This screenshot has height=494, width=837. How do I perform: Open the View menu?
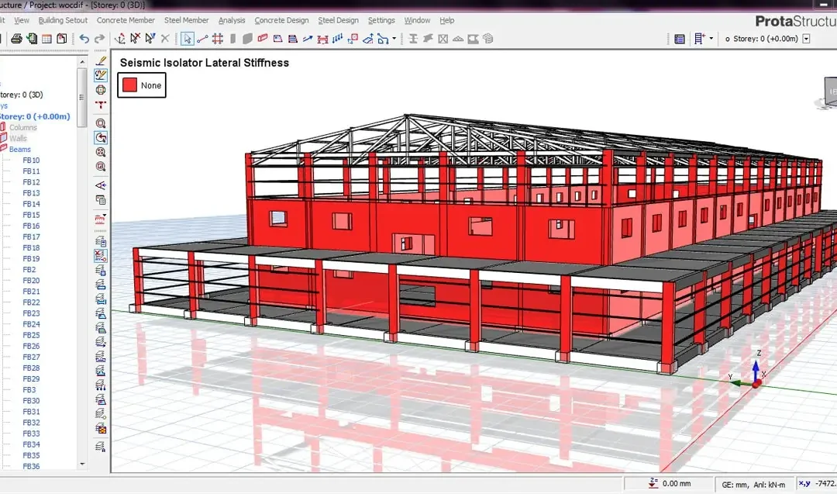(22, 20)
